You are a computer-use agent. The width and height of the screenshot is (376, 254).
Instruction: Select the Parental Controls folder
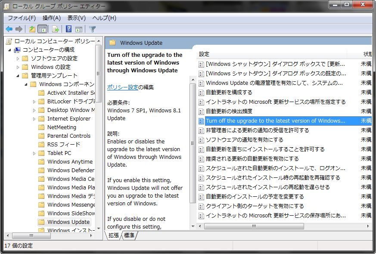click(69, 136)
